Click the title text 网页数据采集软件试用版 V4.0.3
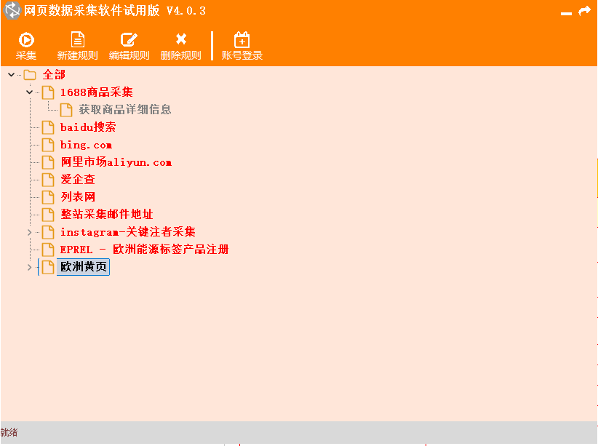The height and width of the screenshot is (446, 598). tap(115, 11)
